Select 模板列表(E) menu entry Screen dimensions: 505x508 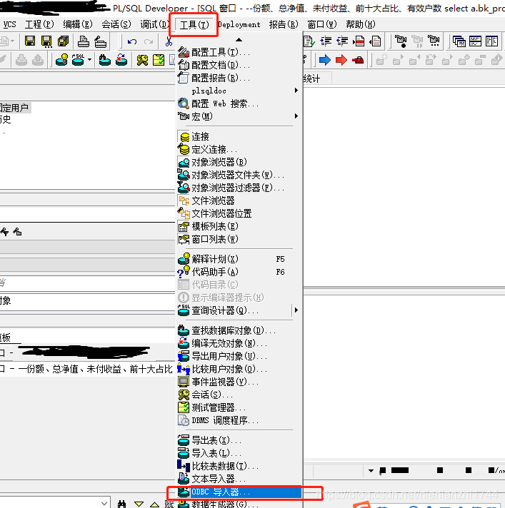click(x=239, y=226)
